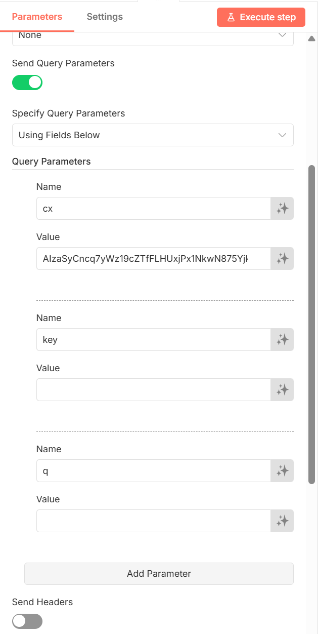Click the Execute step button label
This screenshot has height=634, width=318.
pos(267,17)
